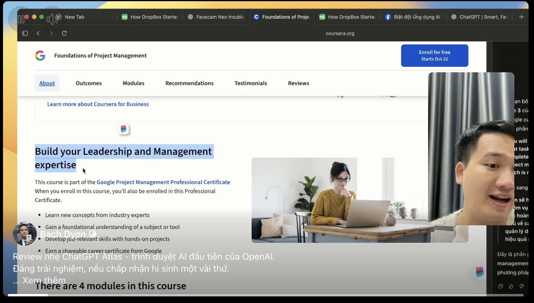534x303 pixels.
Task: Open the Learn more about Coursera for Business link
Action: coord(98,104)
